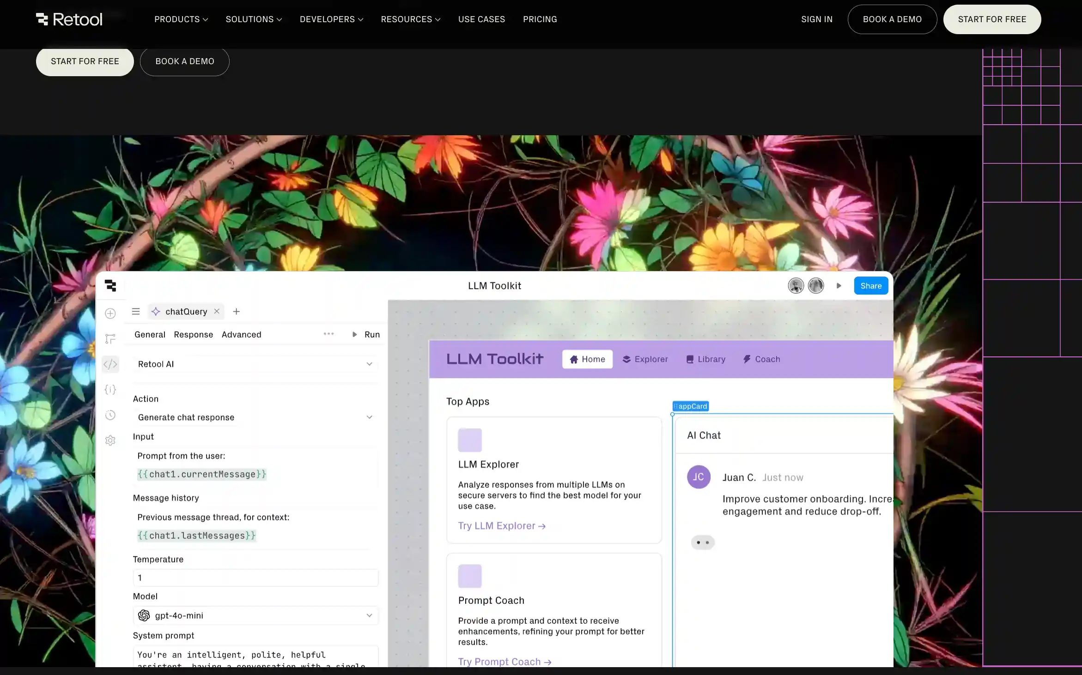Select the code editor sidebar icon

click(110, 364)
